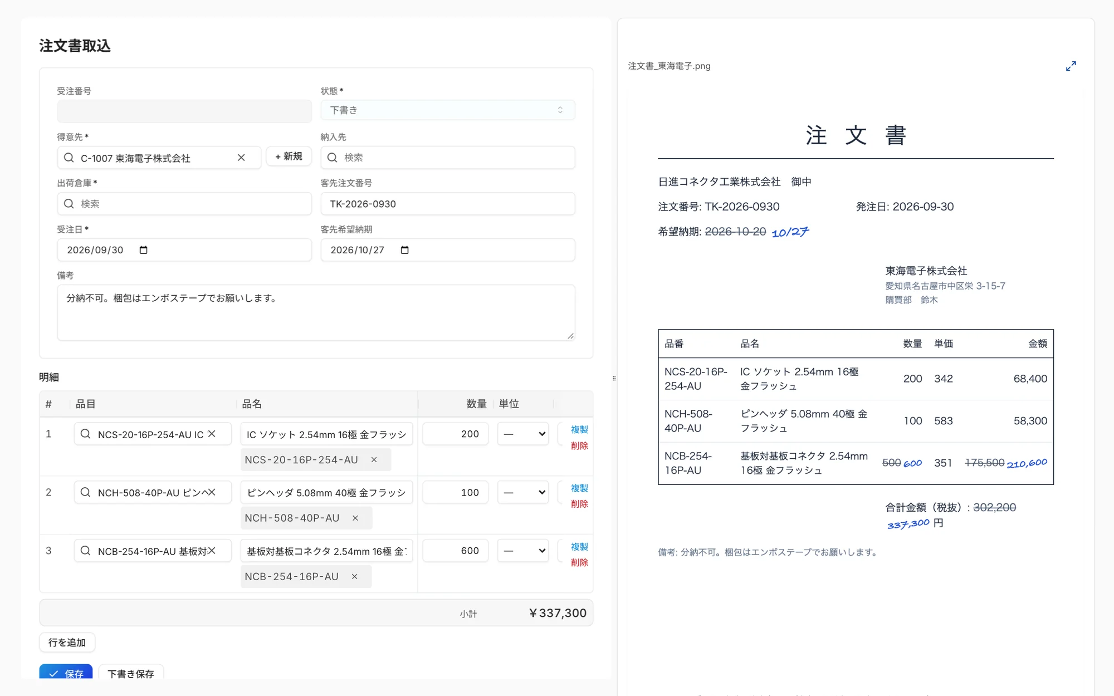This screenshot has width=1114, height=696.
Task: Open the 客先希望納期 calendar picker
Action: (405, 250)
